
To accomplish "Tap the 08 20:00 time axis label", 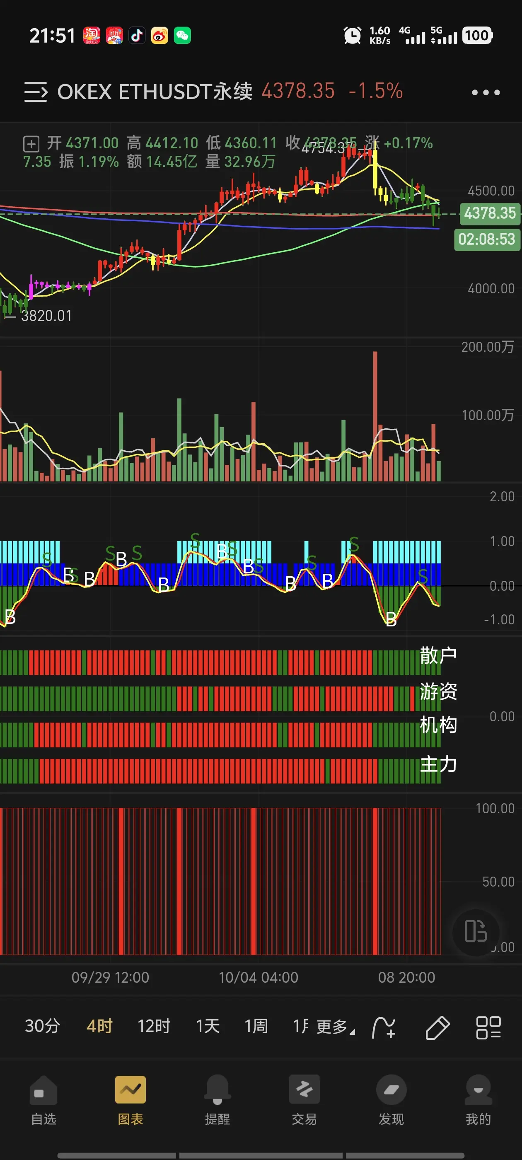I will (407, 978).
